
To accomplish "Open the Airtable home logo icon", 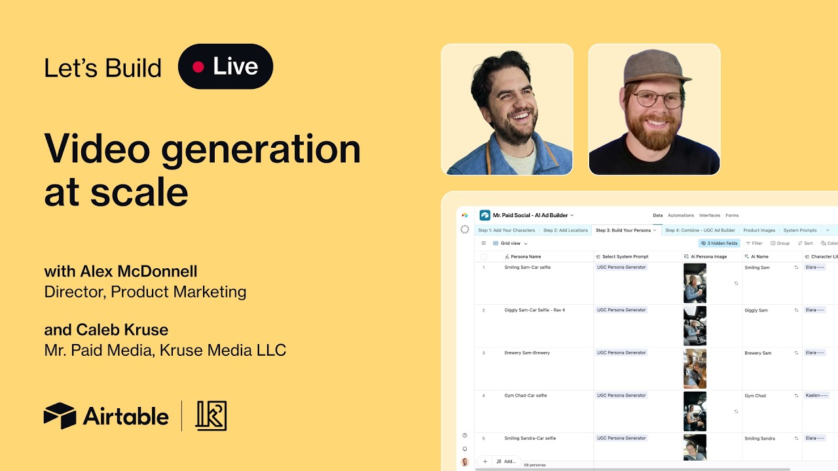I will [x=465, y=215].
